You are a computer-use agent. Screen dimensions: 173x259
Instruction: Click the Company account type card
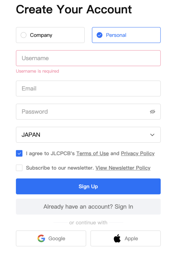(50, 35)
